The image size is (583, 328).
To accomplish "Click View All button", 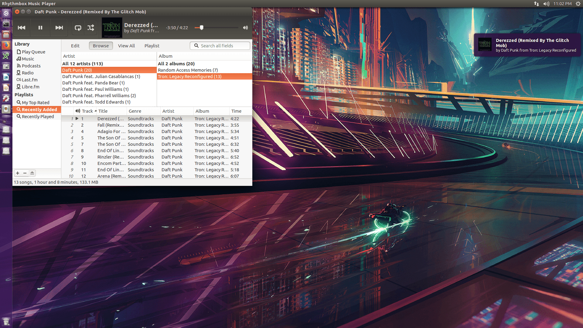I will click(126, 46).
